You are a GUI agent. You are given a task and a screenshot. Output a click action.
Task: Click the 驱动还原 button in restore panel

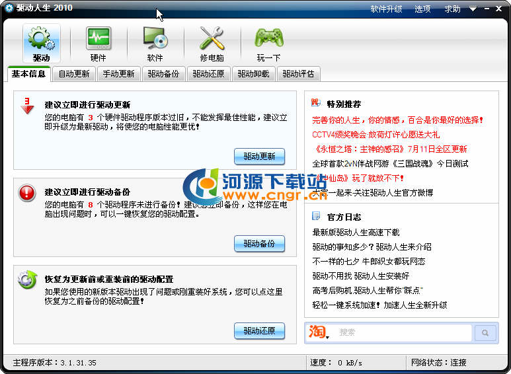click(259, 331)
